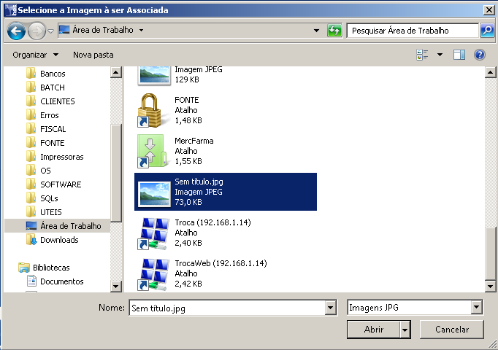The width and height of the screenshot is (498, 350).
Task: Select the FONTE padlock shortcut icon
Action: [153, 110]
